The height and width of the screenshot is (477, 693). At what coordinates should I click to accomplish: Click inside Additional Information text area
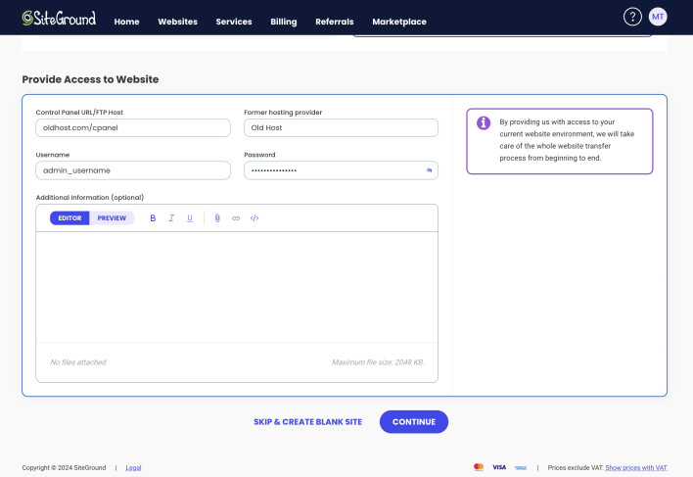[x=237, y=287]
